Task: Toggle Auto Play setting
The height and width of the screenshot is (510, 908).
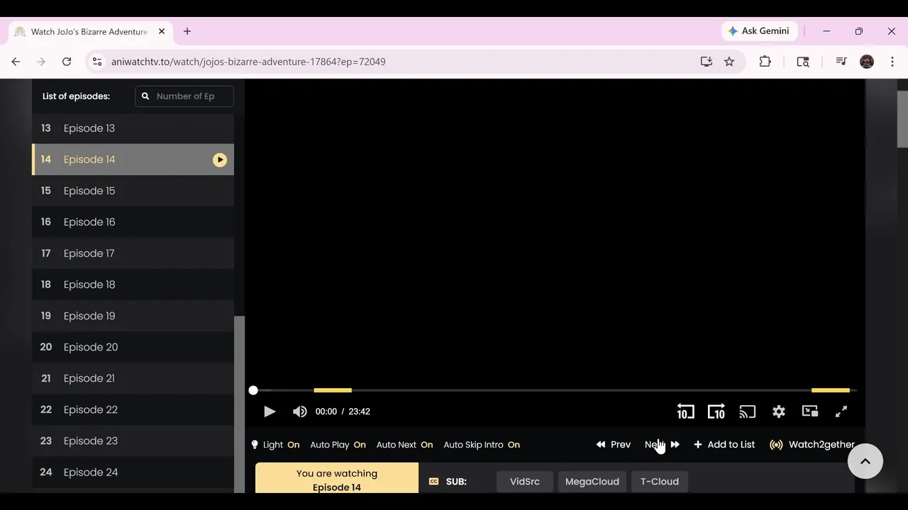Action: [x=338, y=445]
